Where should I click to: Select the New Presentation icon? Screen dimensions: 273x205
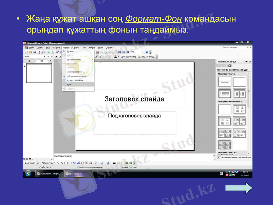pyautogui.click(x=26, y=52)
